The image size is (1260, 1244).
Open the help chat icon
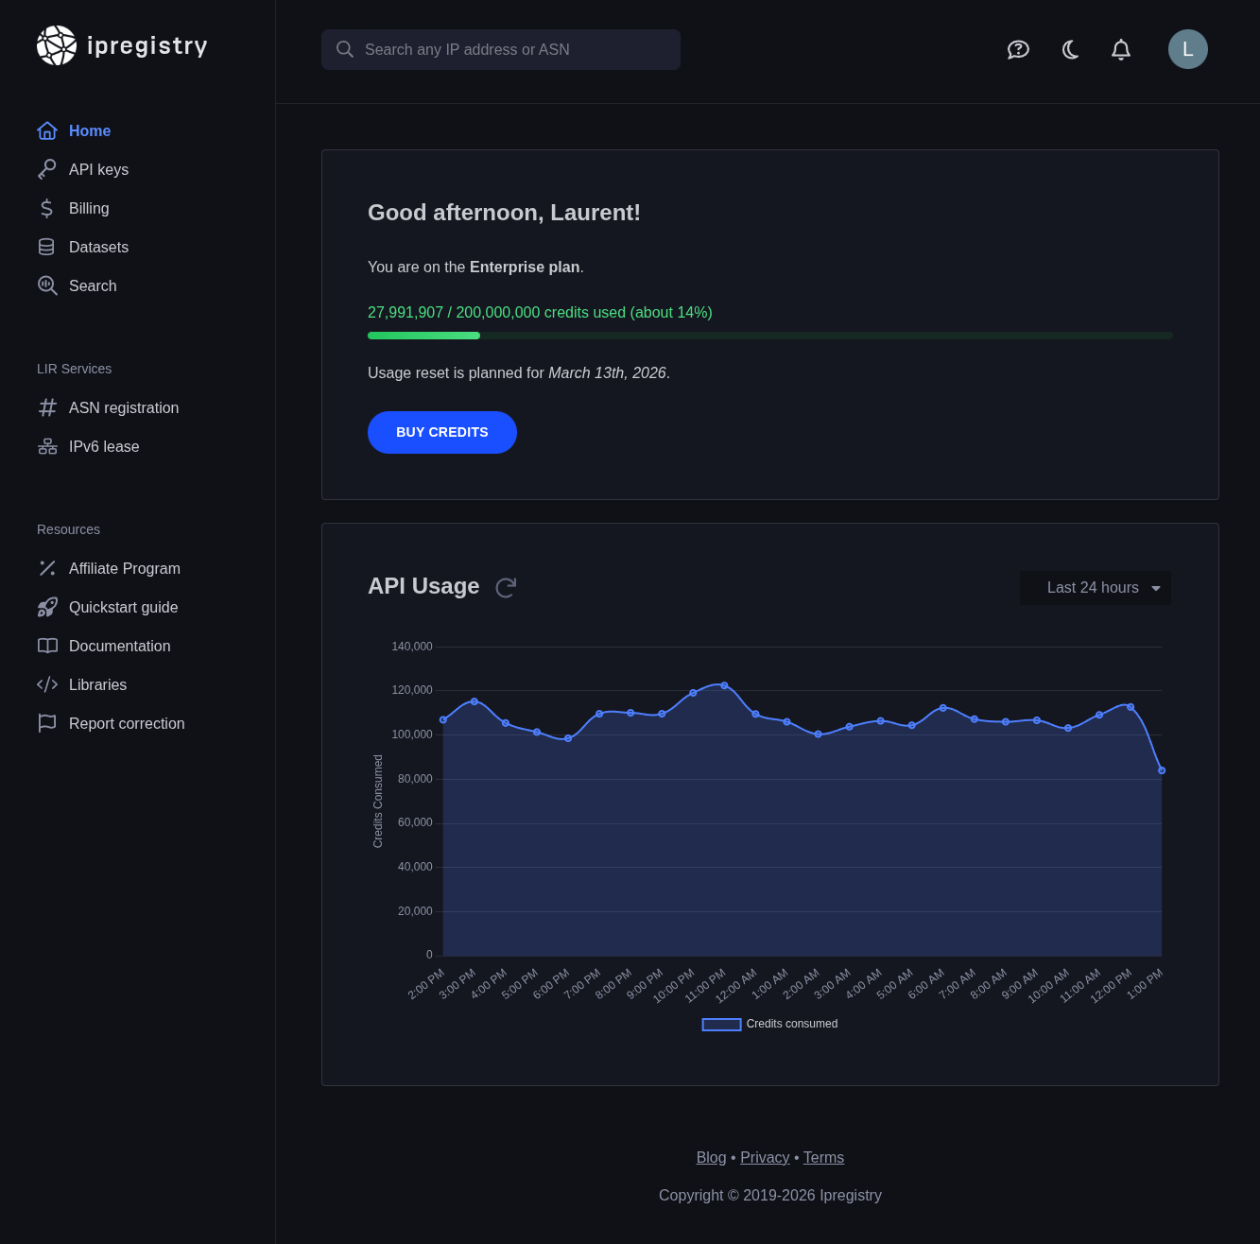point(1018,49)
